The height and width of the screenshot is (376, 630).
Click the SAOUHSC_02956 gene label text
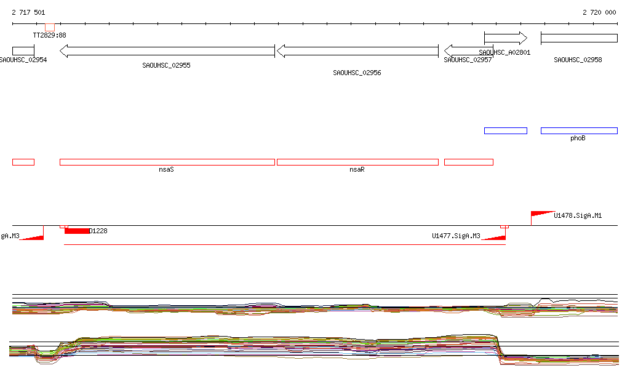[357, 73]
